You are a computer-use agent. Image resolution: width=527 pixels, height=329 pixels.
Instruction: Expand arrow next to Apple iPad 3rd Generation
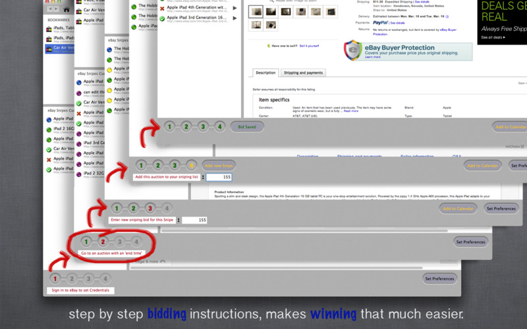(235, 18)
